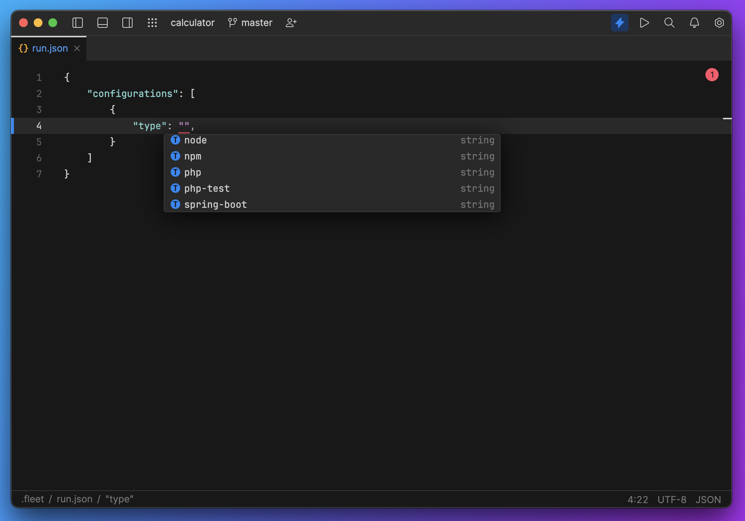Viewport: 745px width, 521px height.
Task: Open the tools grid menu
Action: tap(152, 23)
